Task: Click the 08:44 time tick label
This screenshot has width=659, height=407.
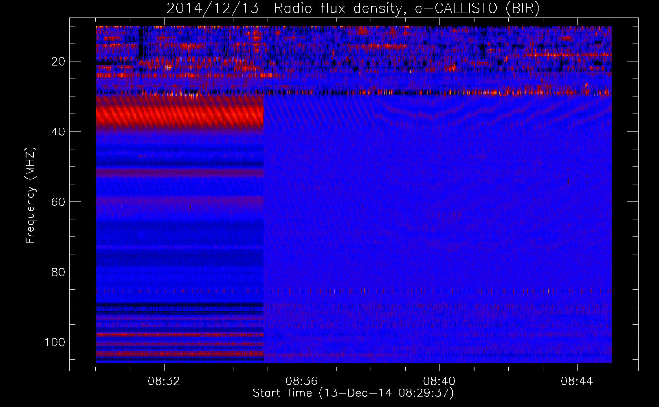Action: pyautogui.click(x=577, y=381)
